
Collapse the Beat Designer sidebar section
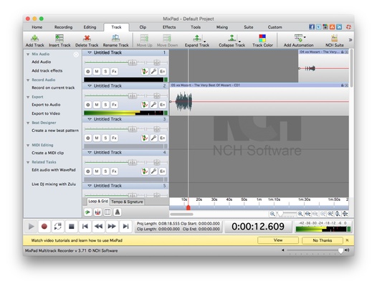(x=28, y=123)
